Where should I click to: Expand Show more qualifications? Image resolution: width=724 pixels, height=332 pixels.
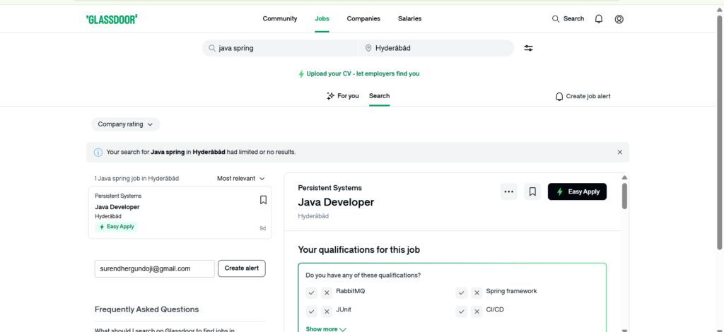click(325, 328)
